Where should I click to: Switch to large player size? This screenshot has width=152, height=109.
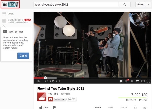143,81
